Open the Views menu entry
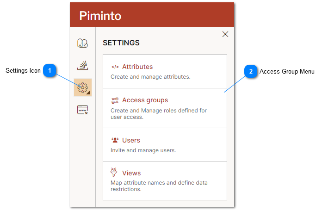The width and height of the screenshot is (322, 211). (x=165, y=181)
